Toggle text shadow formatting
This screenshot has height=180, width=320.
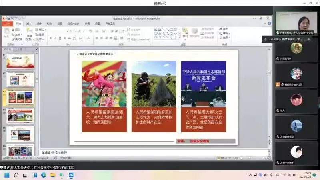point(65,38)
